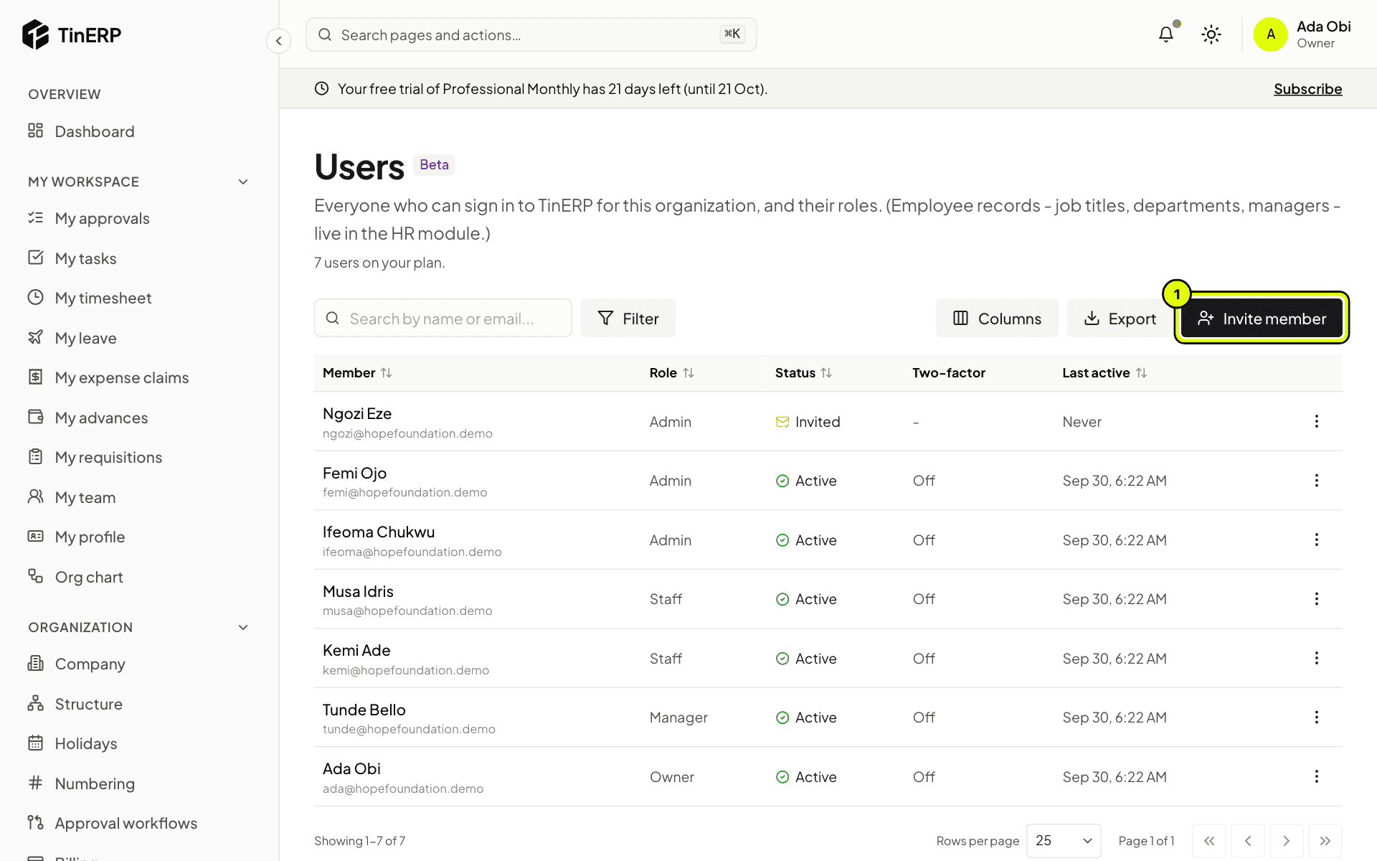Viewport: 1377px width, 861px height.
Task: Open the notifications bell
Action: coord(1166,34)
